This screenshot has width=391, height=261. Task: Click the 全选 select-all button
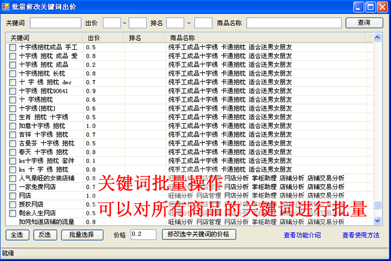click(x=18, y=235)
